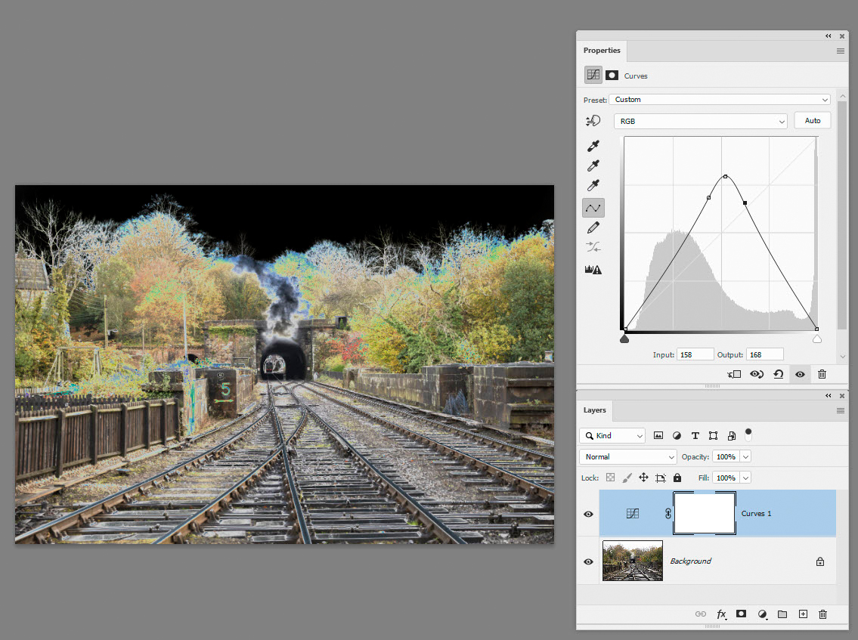The image size is (858, 640).
Task: Reset the Curves adjustment to defaults
Action: tap(778, 374)
